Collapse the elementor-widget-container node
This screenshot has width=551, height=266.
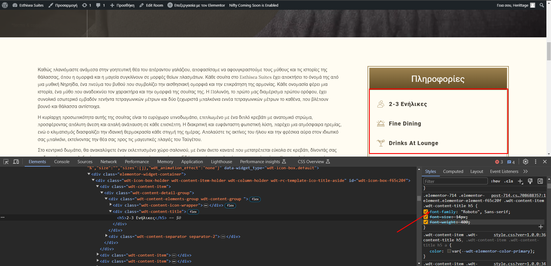(x=89, y=174)
